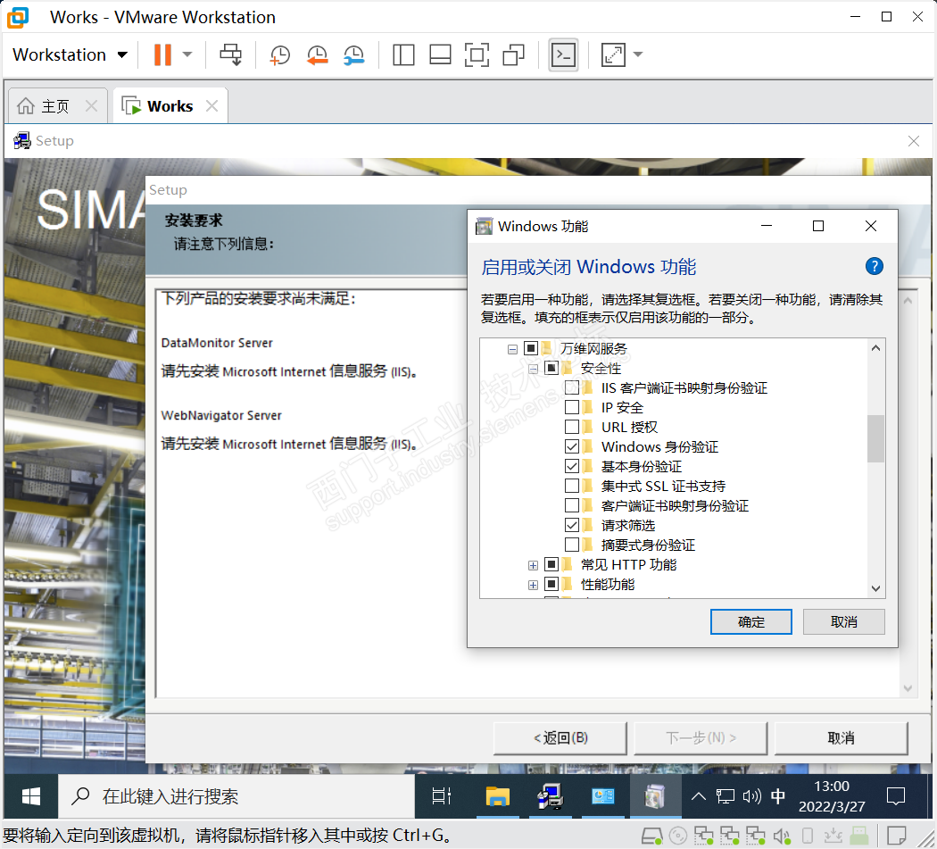The width and height of the screenshot is (937, 849).
Task: Open the power options dropdown arrow
Action: click(x=187, y=54)
